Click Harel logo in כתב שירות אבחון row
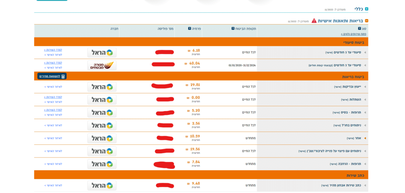Viewport: 405px width, 193px height. (x=102, y=186)
